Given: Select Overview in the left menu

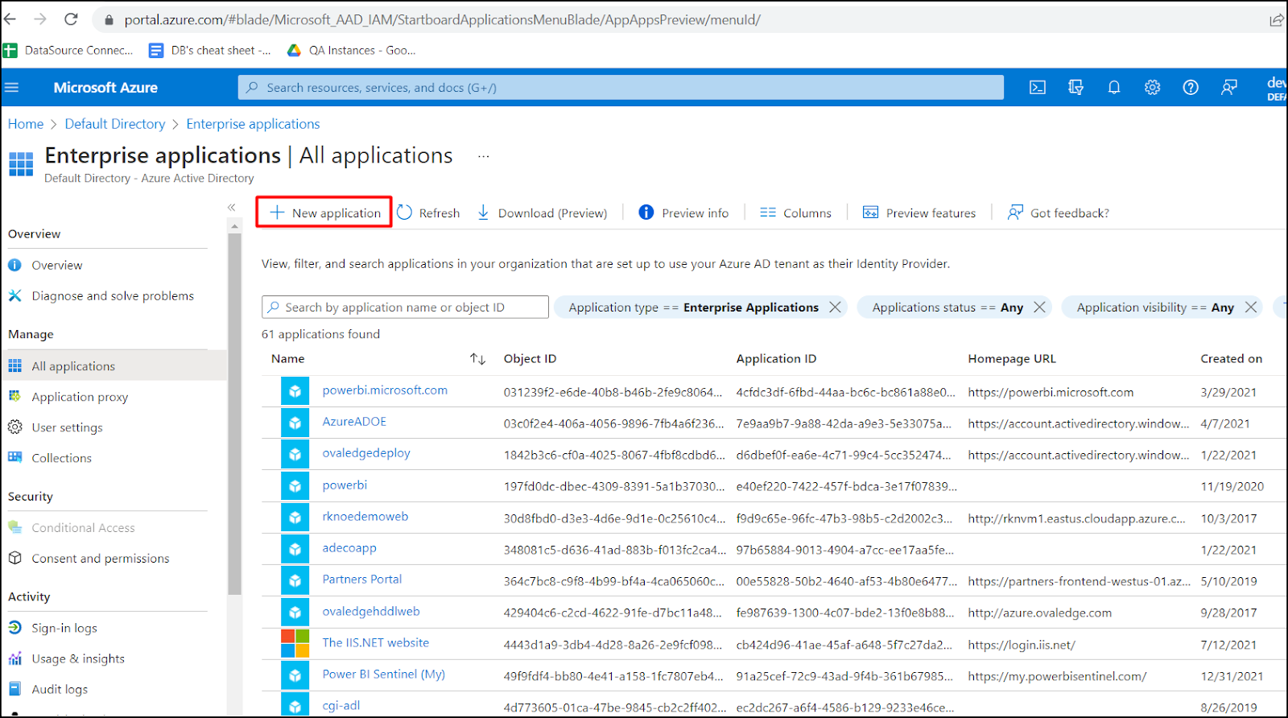Looking at the screenshot, I should (x=56, y=265).
